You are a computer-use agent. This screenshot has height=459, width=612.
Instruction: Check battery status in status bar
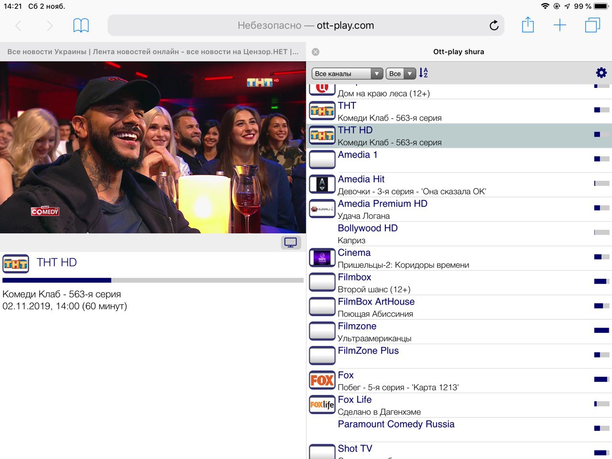click(601, 6)
